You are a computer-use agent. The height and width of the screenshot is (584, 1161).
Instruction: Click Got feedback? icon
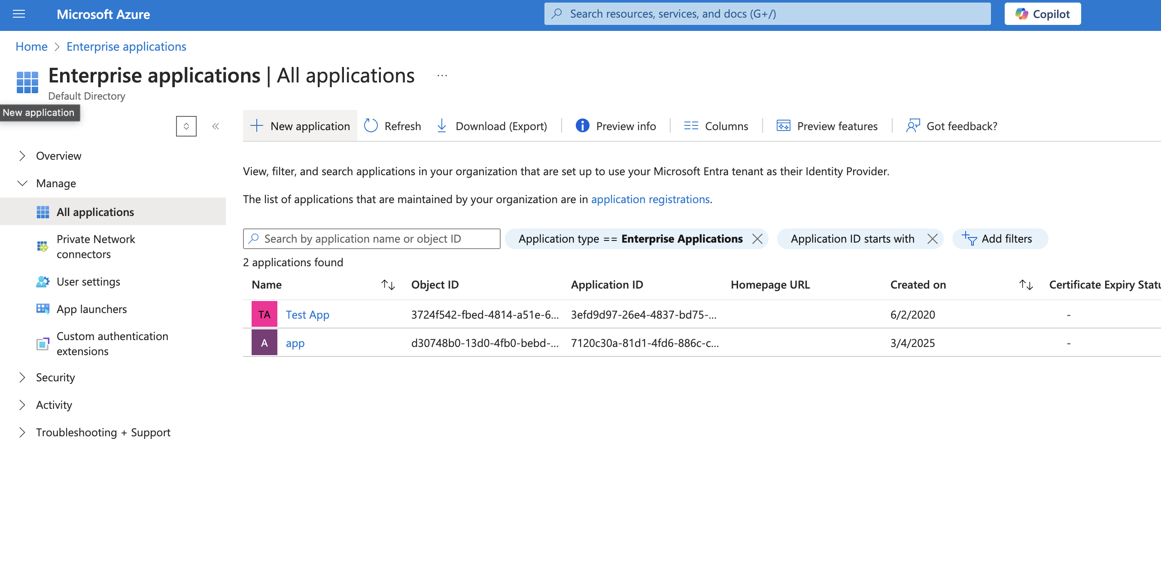point(913,126)
